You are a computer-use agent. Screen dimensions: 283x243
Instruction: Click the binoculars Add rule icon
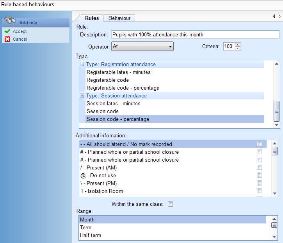pos(10,20)
